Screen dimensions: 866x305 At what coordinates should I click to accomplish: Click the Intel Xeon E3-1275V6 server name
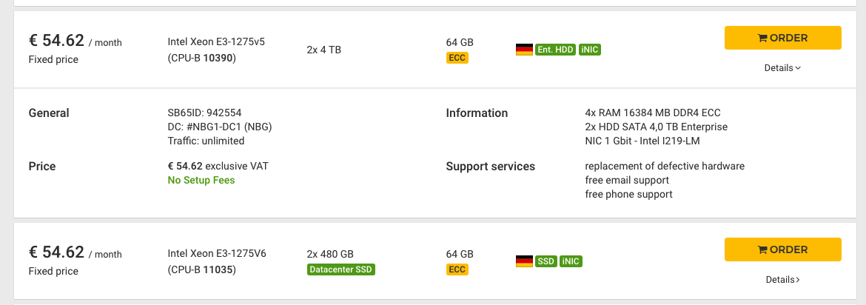(x=217, y=254)
